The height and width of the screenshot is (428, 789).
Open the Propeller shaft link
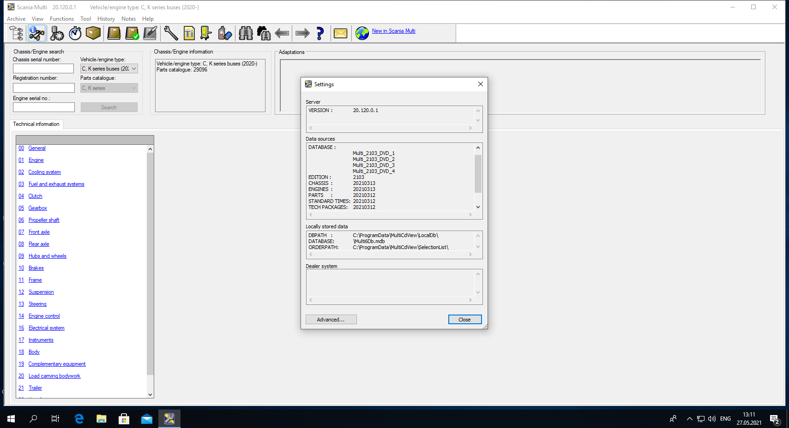point(44,220)
